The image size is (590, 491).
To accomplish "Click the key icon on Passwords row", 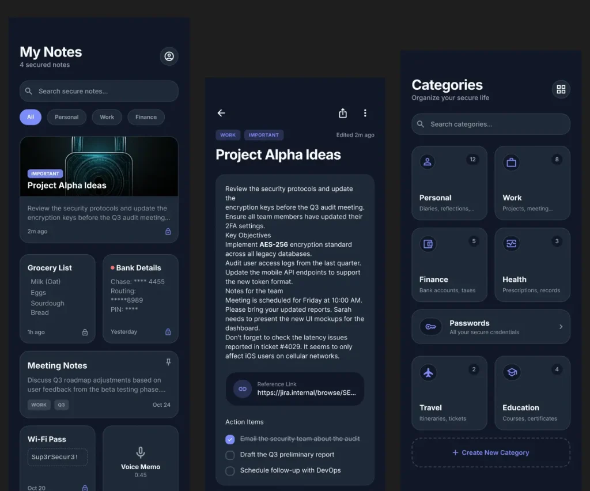I will [431, 327].
